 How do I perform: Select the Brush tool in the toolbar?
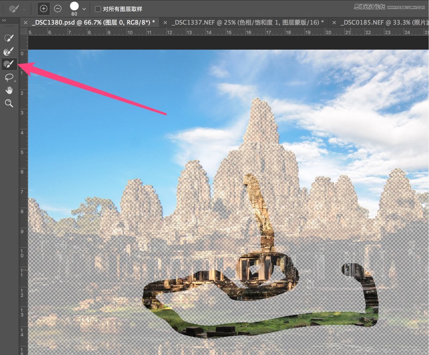pyautogui.click(x=9, y=64)
